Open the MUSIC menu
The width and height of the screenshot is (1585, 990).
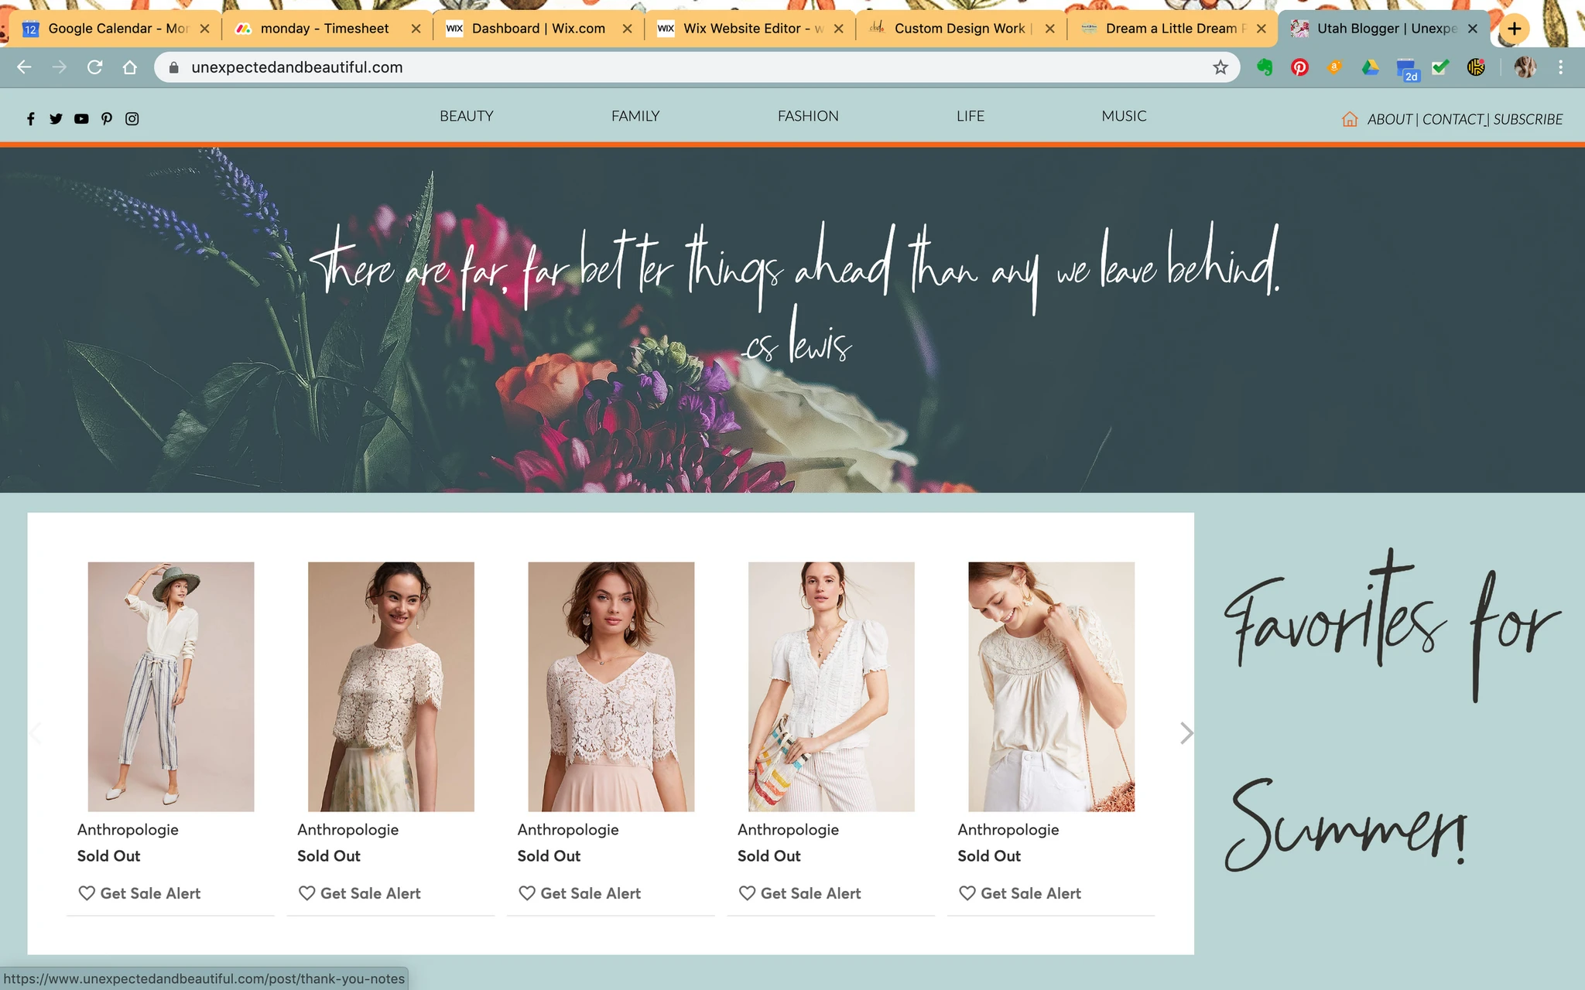(1124, 116)
